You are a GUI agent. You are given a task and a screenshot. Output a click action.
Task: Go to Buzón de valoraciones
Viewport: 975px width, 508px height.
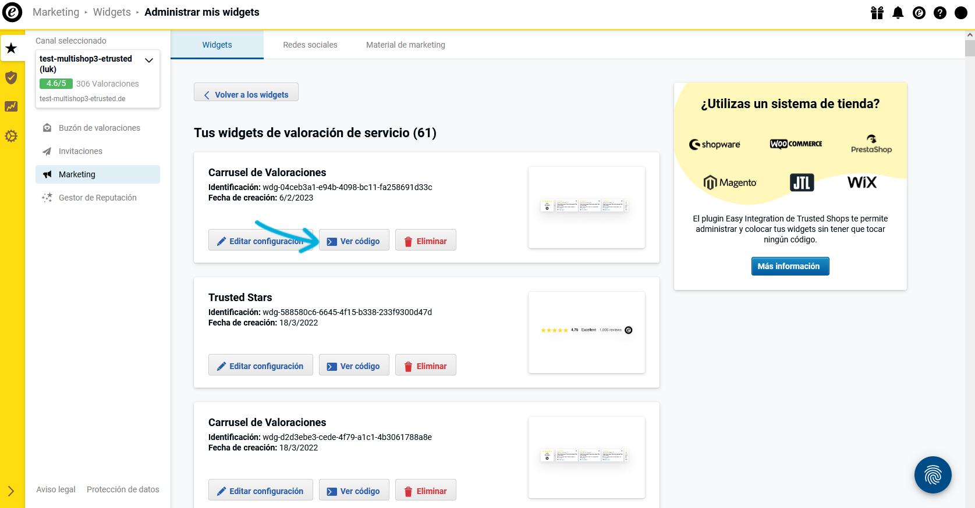[98, 128]
